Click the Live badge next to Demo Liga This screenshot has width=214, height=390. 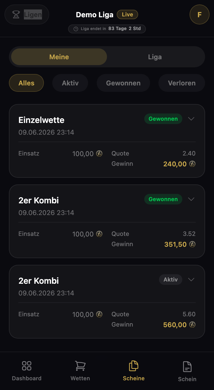[x=127, y=14]
